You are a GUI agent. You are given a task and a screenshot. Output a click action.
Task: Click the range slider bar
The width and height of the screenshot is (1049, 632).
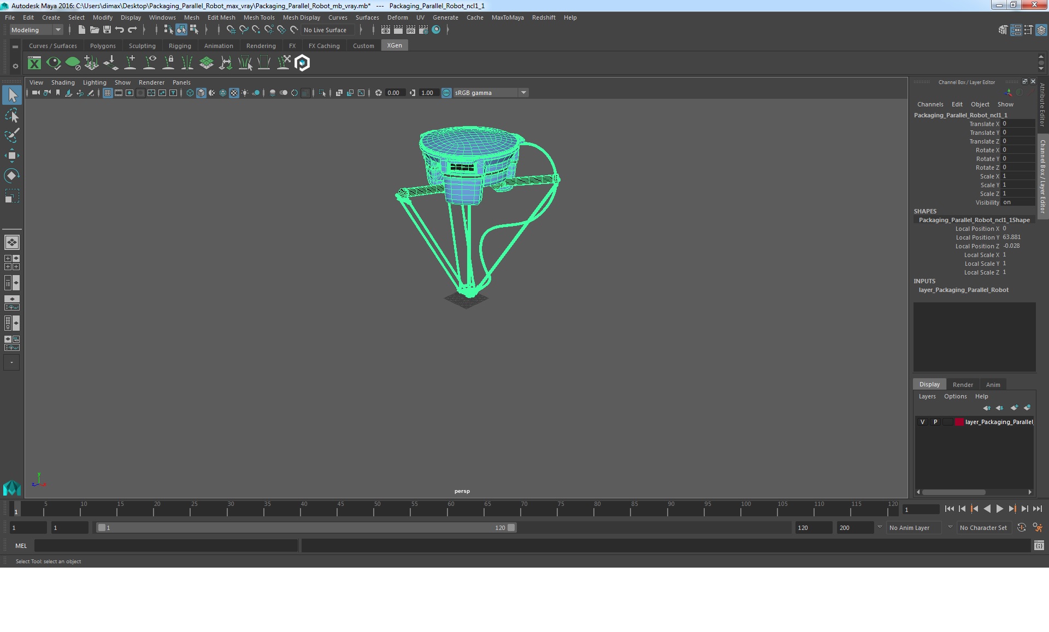[306, 528]
